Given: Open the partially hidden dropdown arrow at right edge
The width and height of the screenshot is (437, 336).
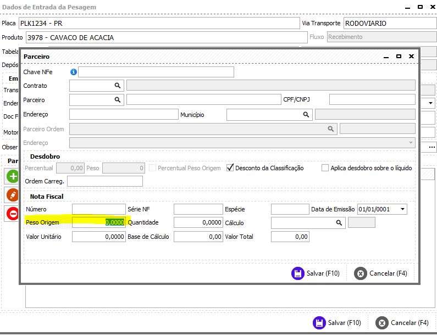Looking at the screenshot, I should pyautogui.click(x=430, y=103).
